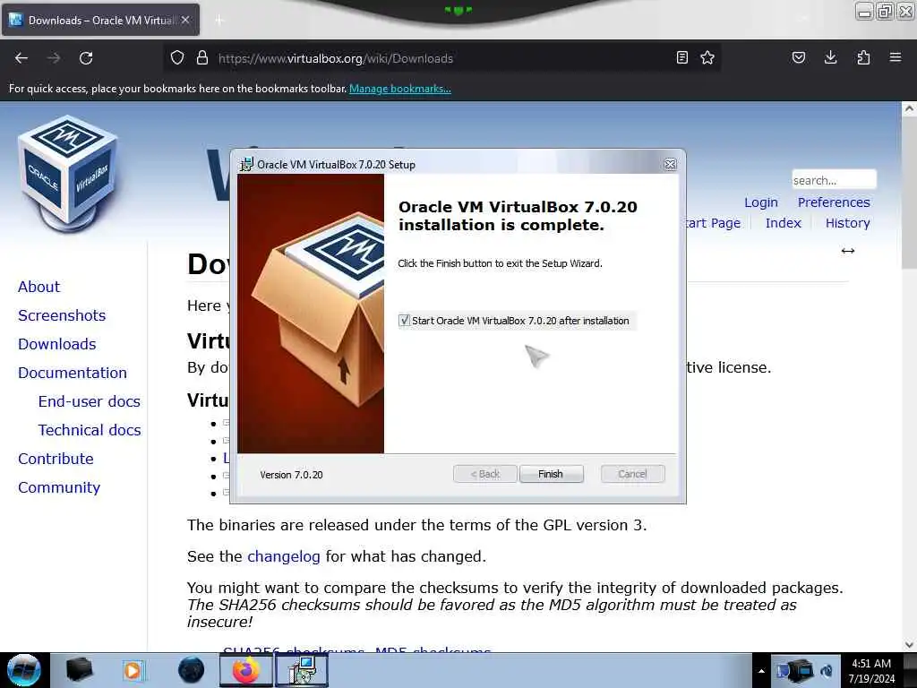Viewport: 917px width, 688px height.
Task: Click the page scrollbar down arrow
Action: coord(909,645)
